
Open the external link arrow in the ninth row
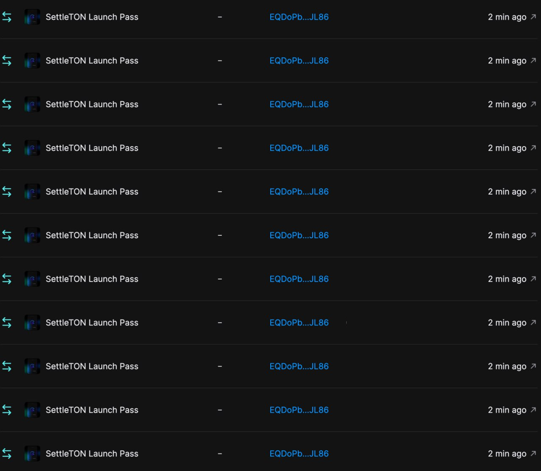pyautogui.click(x=533, y=366)
